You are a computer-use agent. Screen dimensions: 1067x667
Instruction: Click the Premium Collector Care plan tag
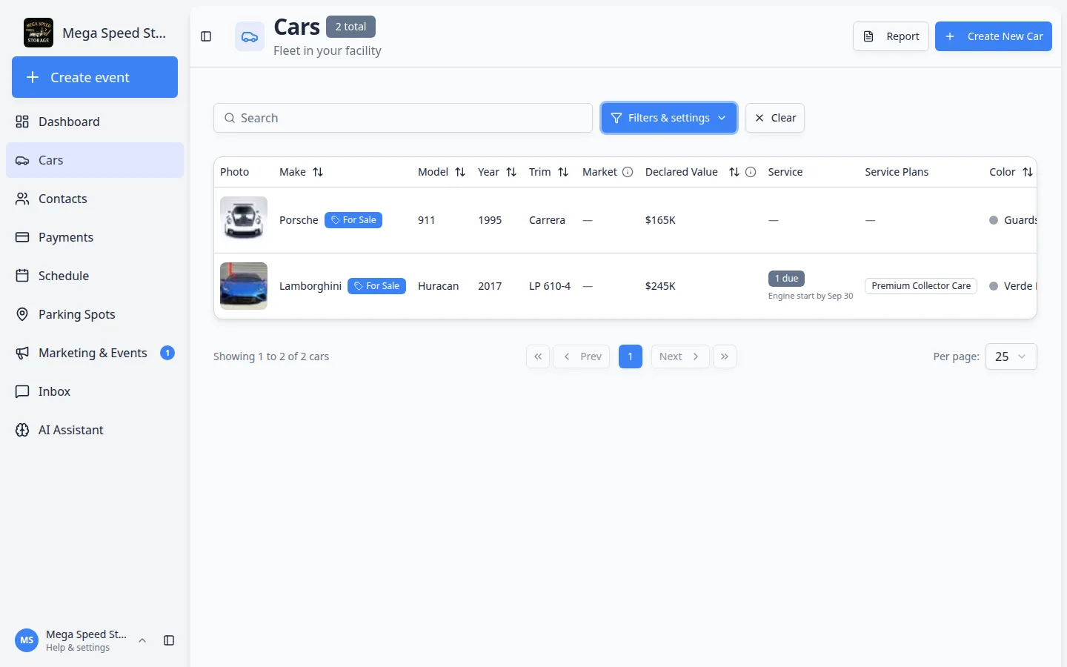click(921, 286)
